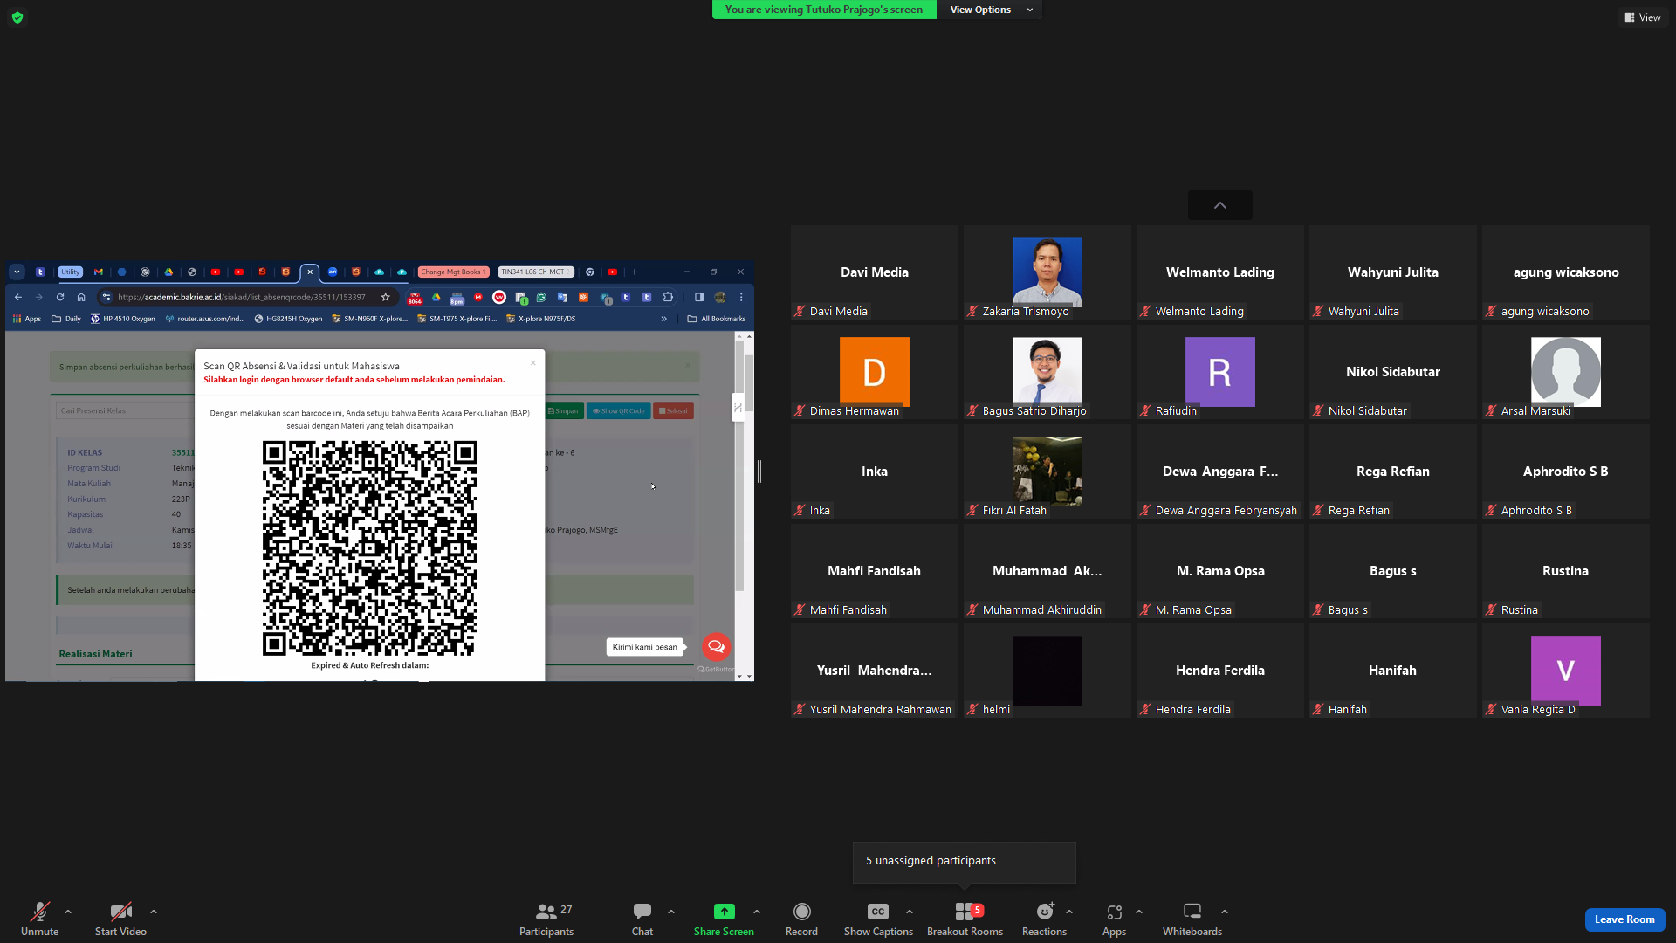
Task: Turn on Show Captions
Action: [x=878, y=919]
